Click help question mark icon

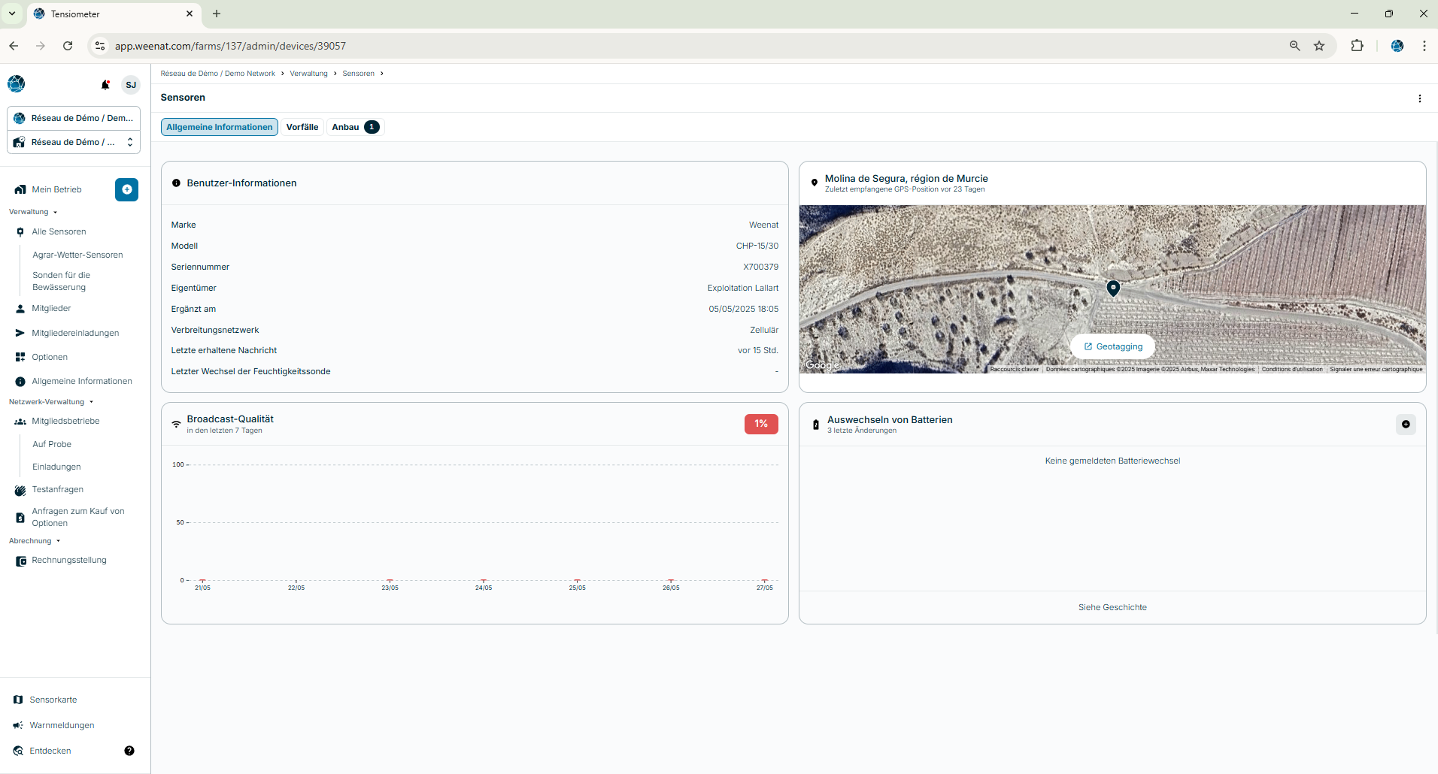click(x=129, y=751)
